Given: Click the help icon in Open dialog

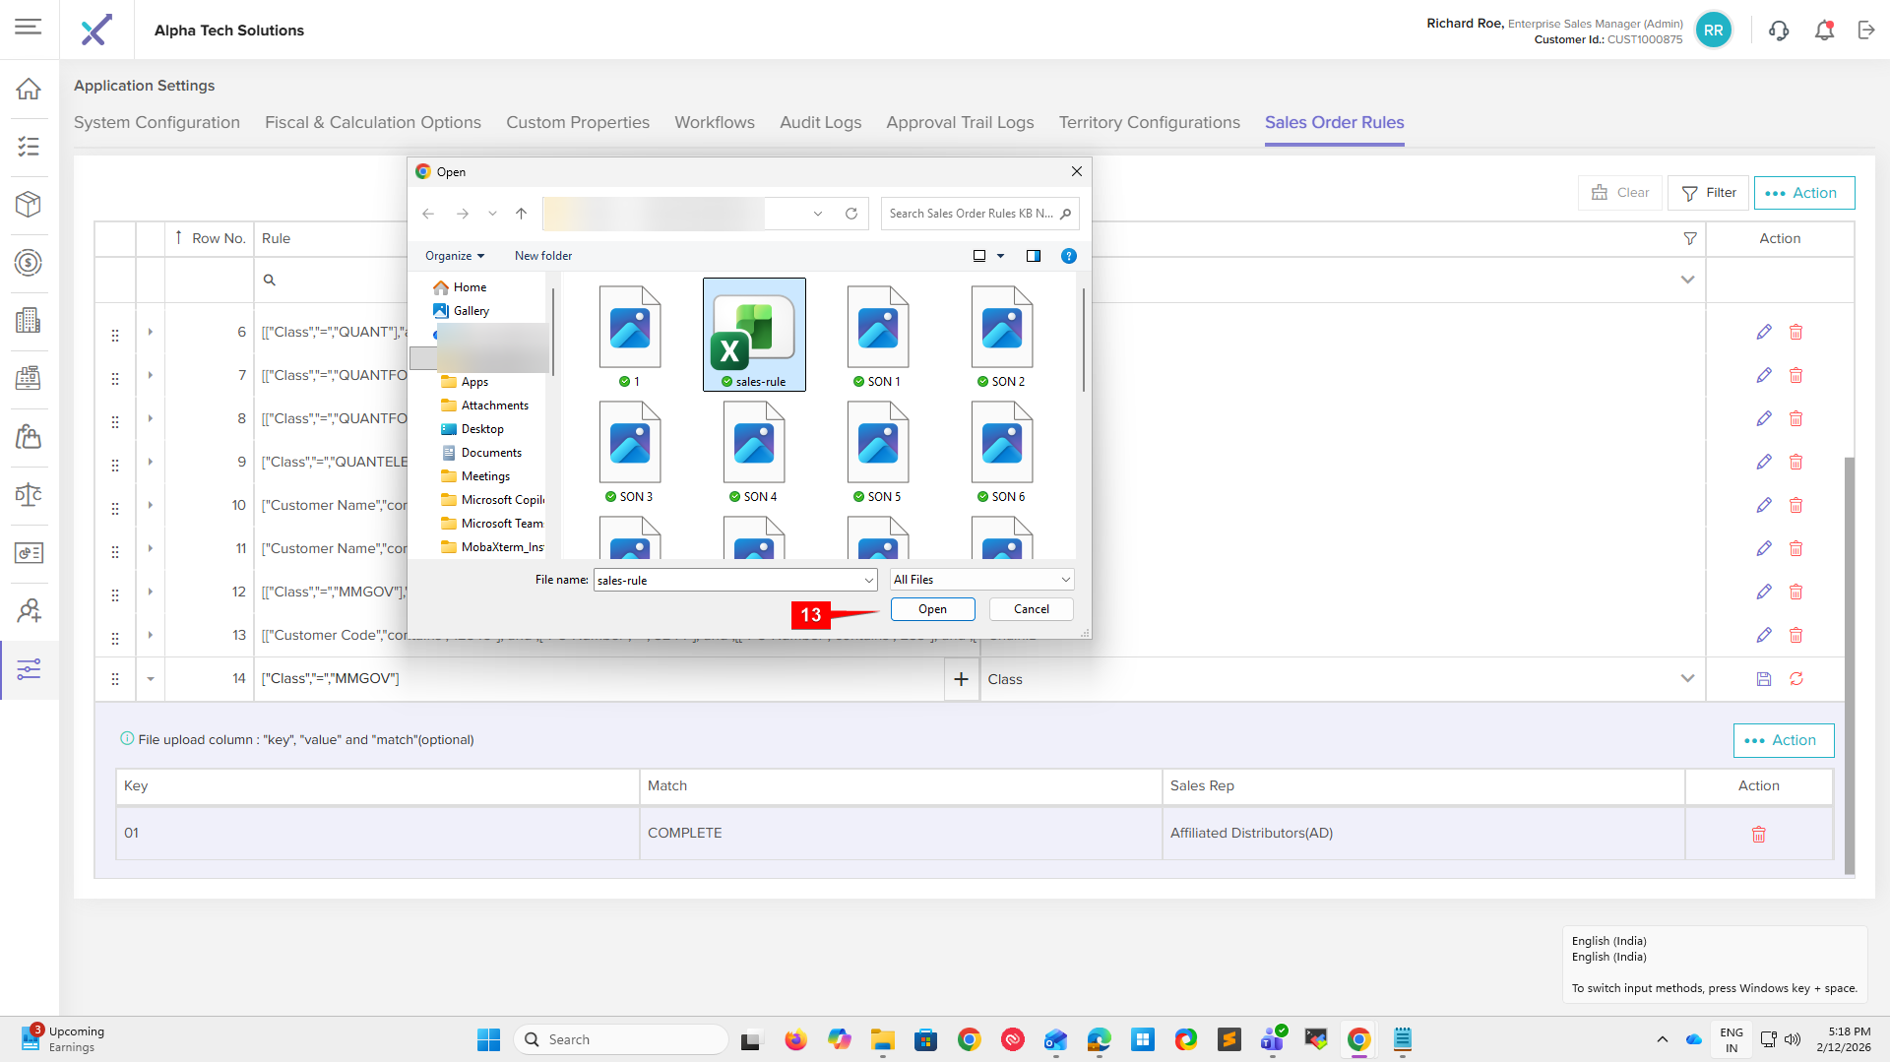Looking at the screenshot, I should pyautogui.click(x=1068, y=256).
